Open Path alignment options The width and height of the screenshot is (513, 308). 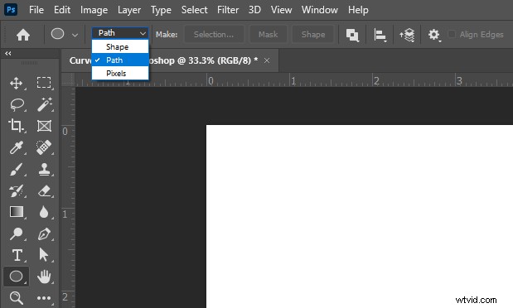pyautogui.click(x=380, y=35)
